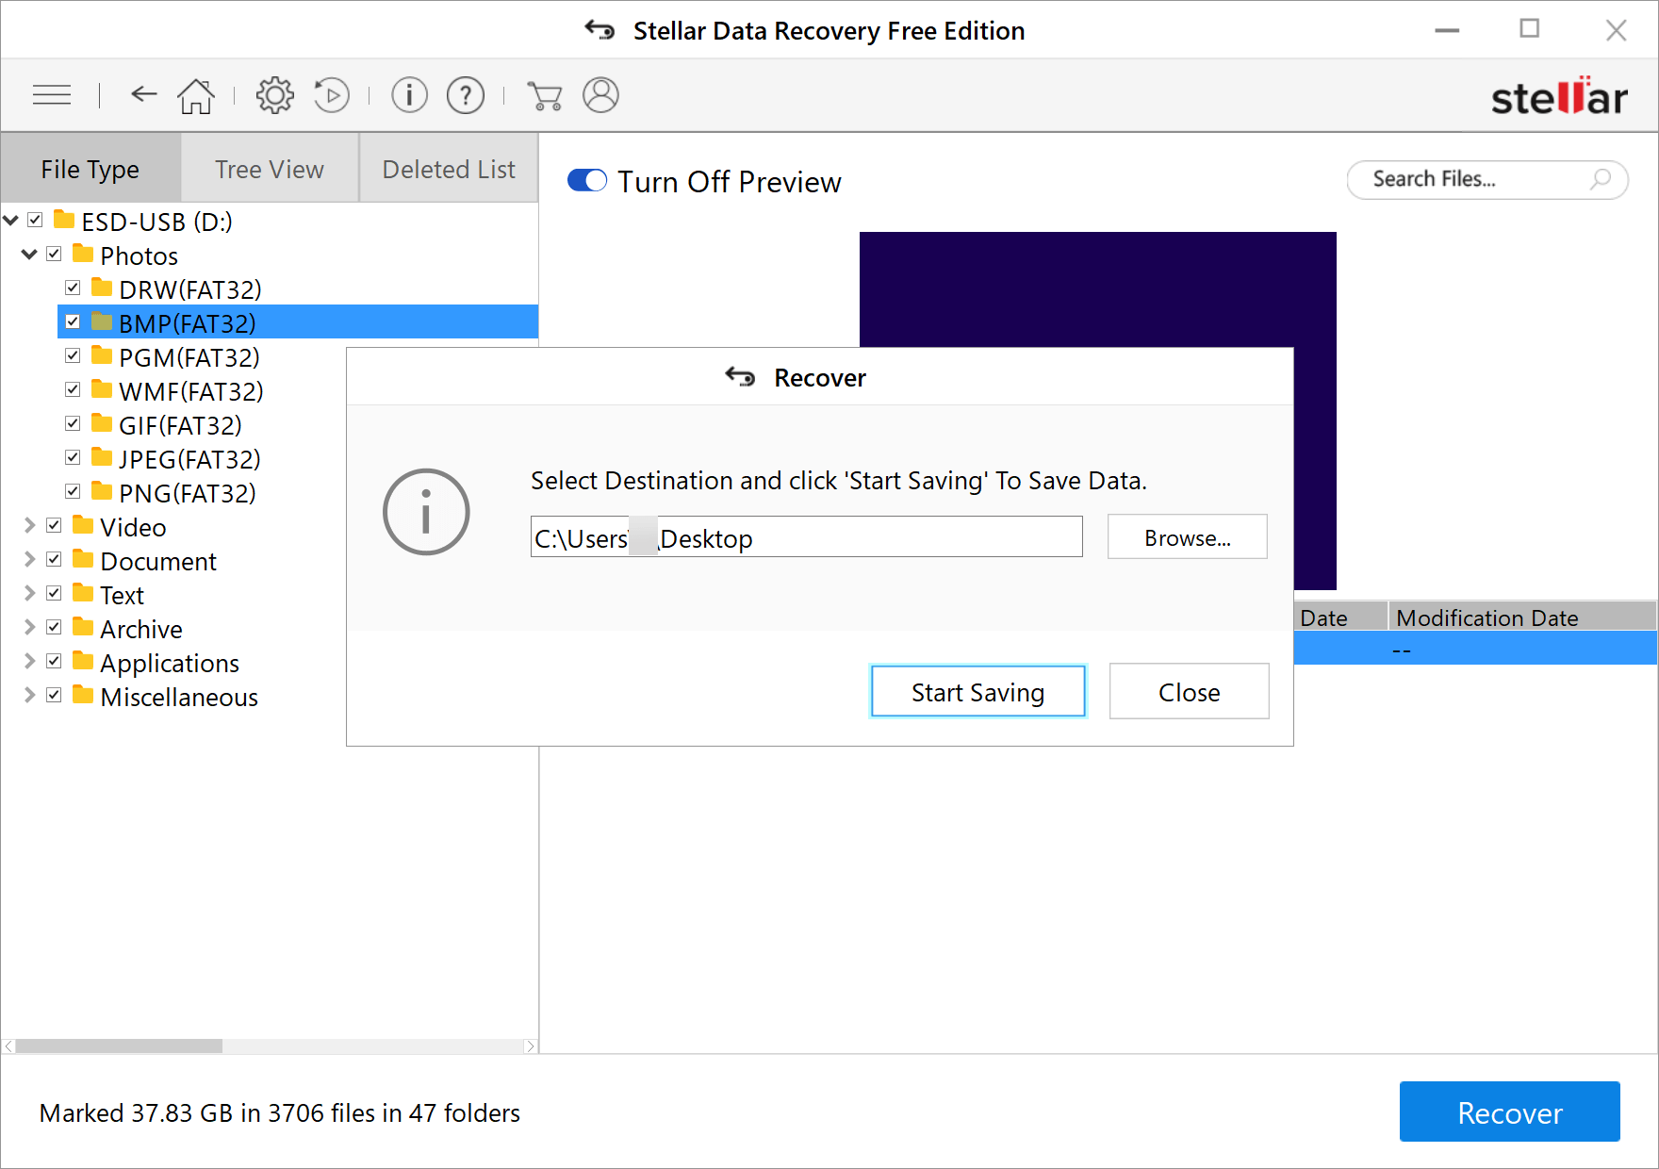Click the scrollbar left arrow
Image resolution: width=1659 pixels, height=1169 pixels.
coord(9,1046)
